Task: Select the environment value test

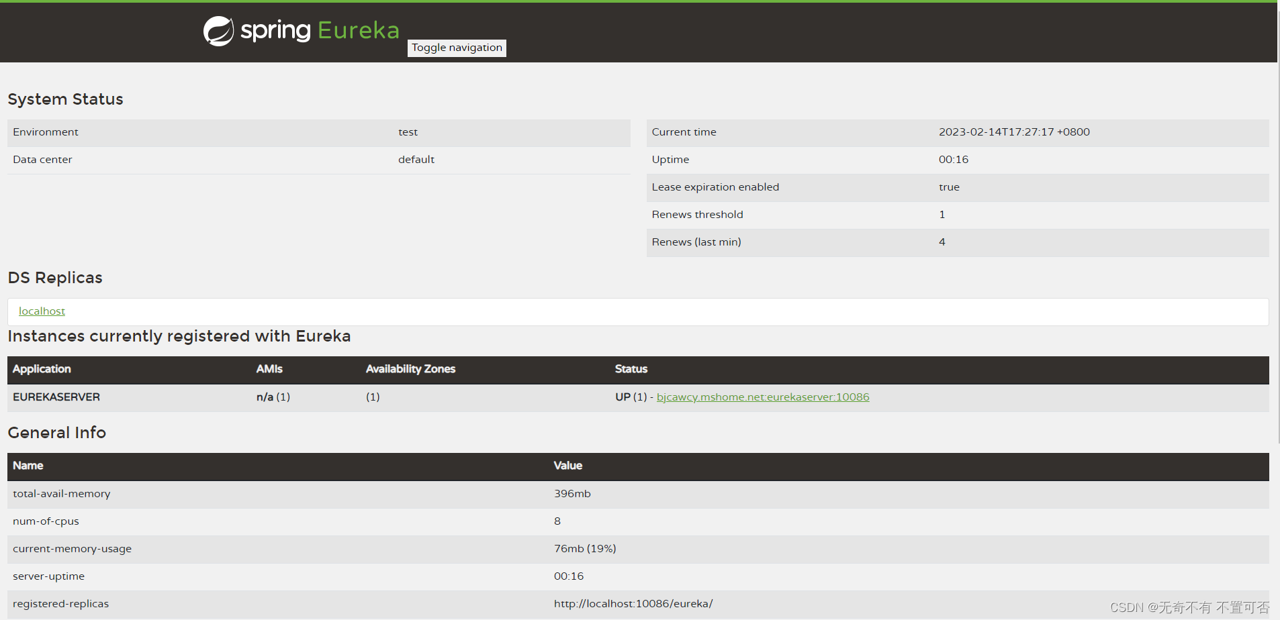Action: [408, 132]
